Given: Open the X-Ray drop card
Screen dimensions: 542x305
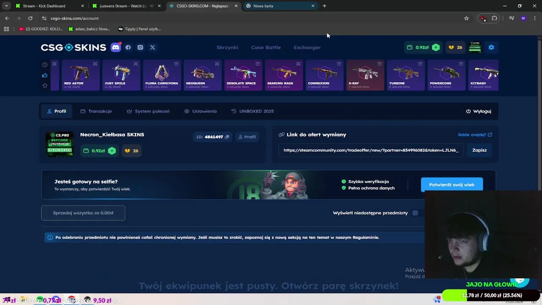Looking at the screenshot, I should click(365, 75).
